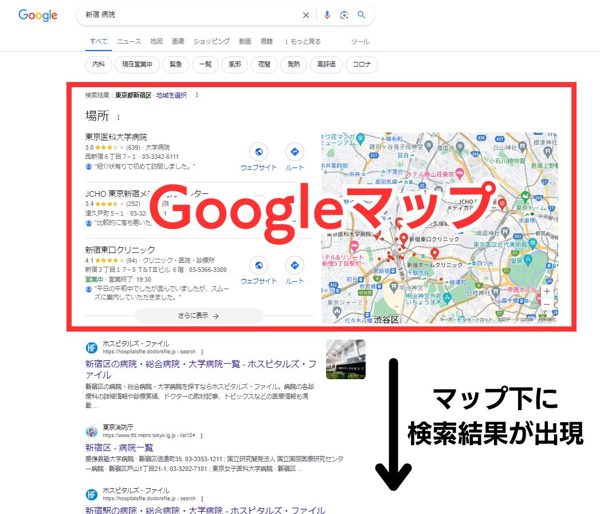Switch to the 画像 tab
Image resolution: width=600 pixels, height=514 pixels.
pos(178,41)
